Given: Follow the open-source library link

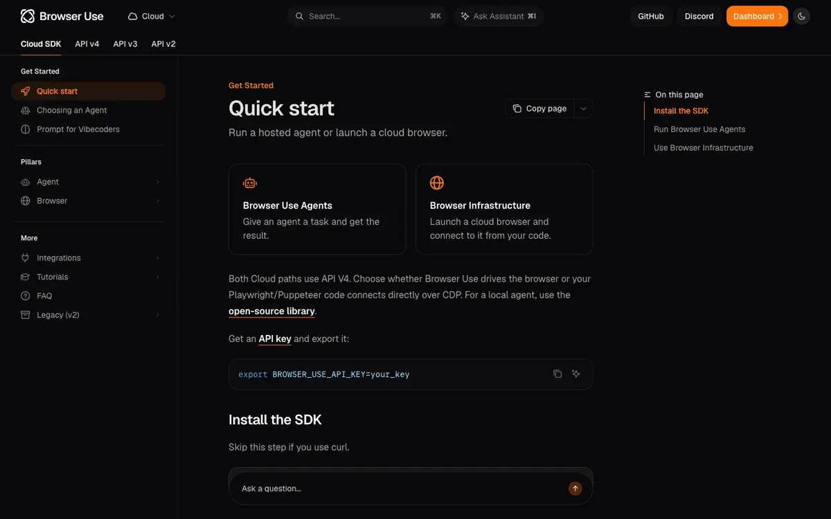Looking at the screenshot, I should (x=271, y=311).
